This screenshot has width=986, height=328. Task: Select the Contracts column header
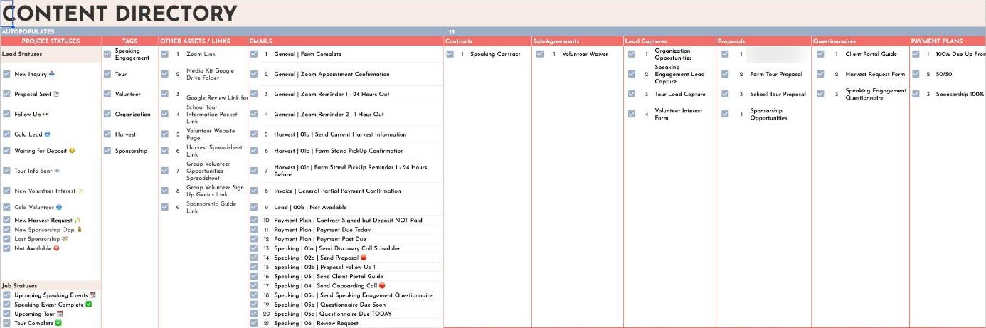[487, 41]
